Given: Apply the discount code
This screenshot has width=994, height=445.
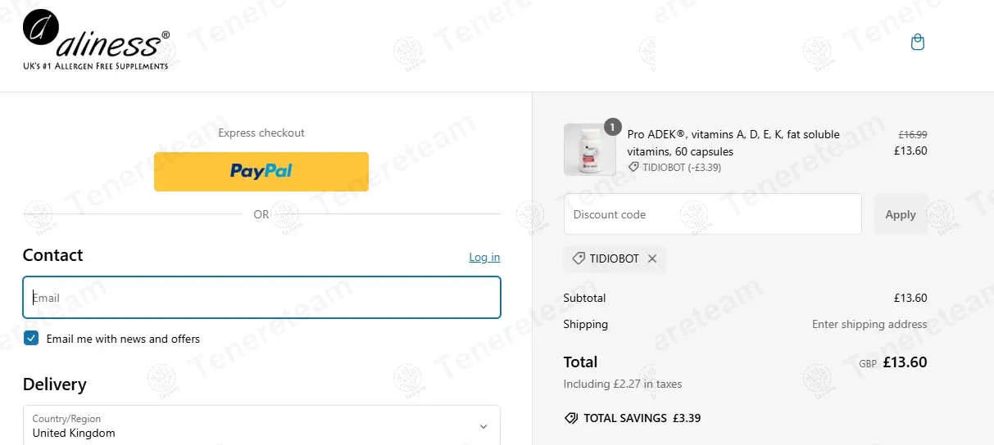Looking at the screenshot, I should pos(900,214).
